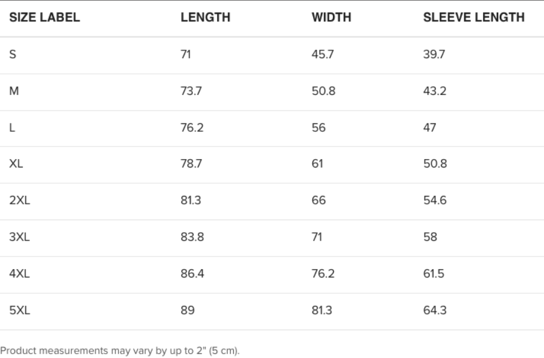Image resolution: width=544 pixels, height=358 pixels.
Task: Select the M size row label
Action: (x=14, y=91)
